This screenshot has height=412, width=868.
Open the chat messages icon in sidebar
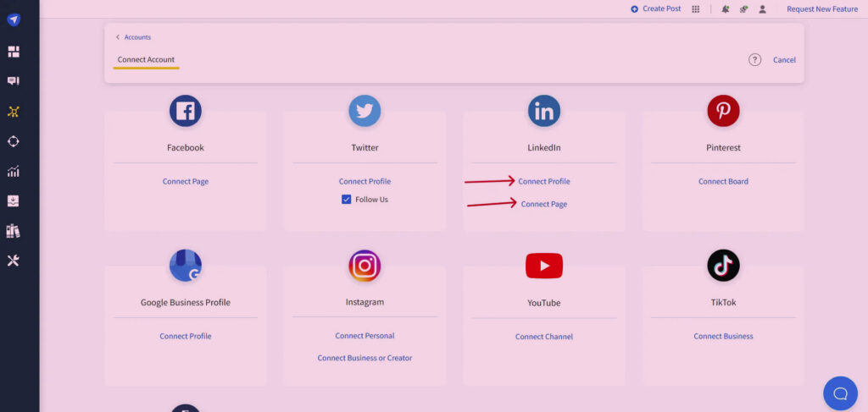coord(14,81)
